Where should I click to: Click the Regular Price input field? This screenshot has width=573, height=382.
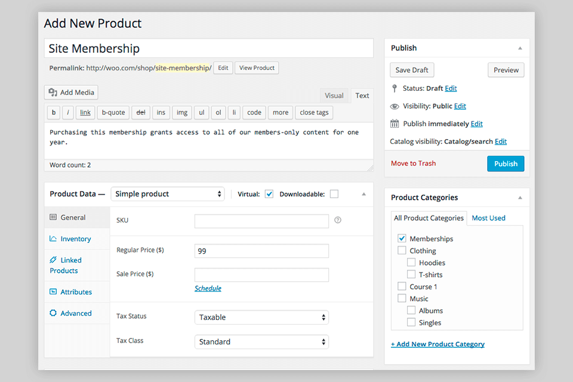tap(261, 251)
